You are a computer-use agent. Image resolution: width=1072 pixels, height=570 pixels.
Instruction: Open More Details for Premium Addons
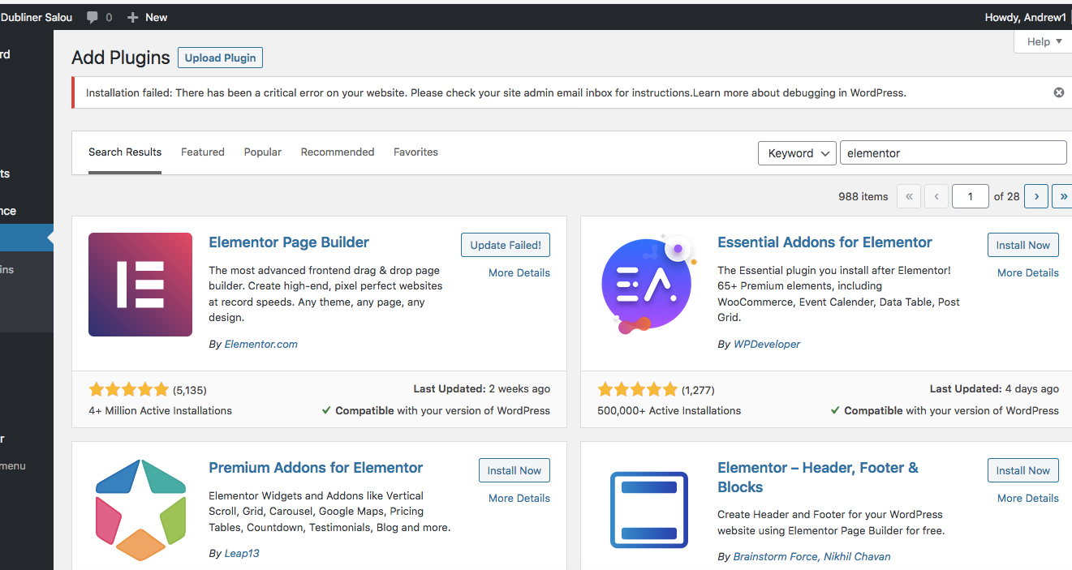click(519, 499)
